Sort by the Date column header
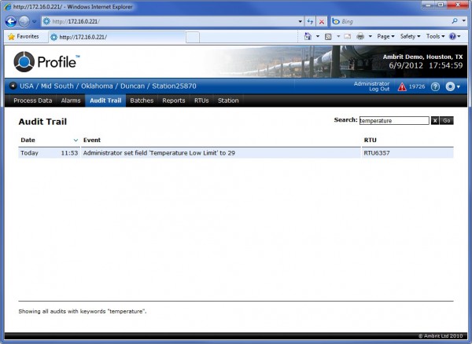Image resolution: width=472 pixels, height=344 pixels. tap(28, 140)
